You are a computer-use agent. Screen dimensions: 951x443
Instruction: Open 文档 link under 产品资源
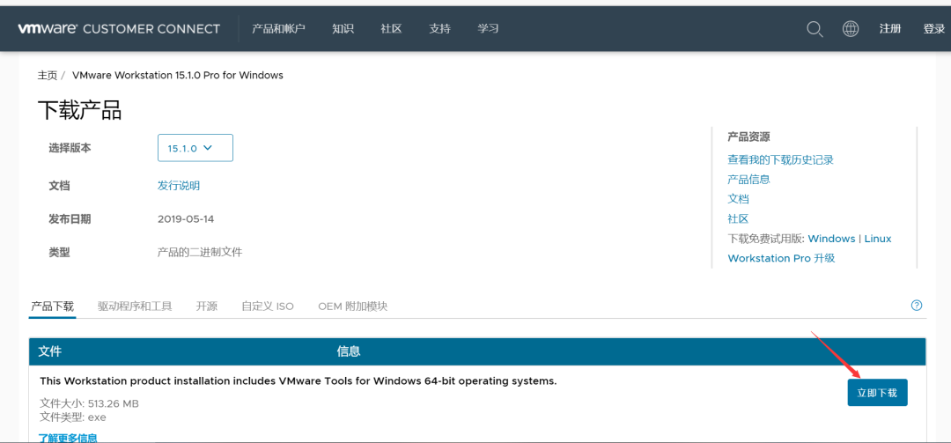click(x=738, y=198)
